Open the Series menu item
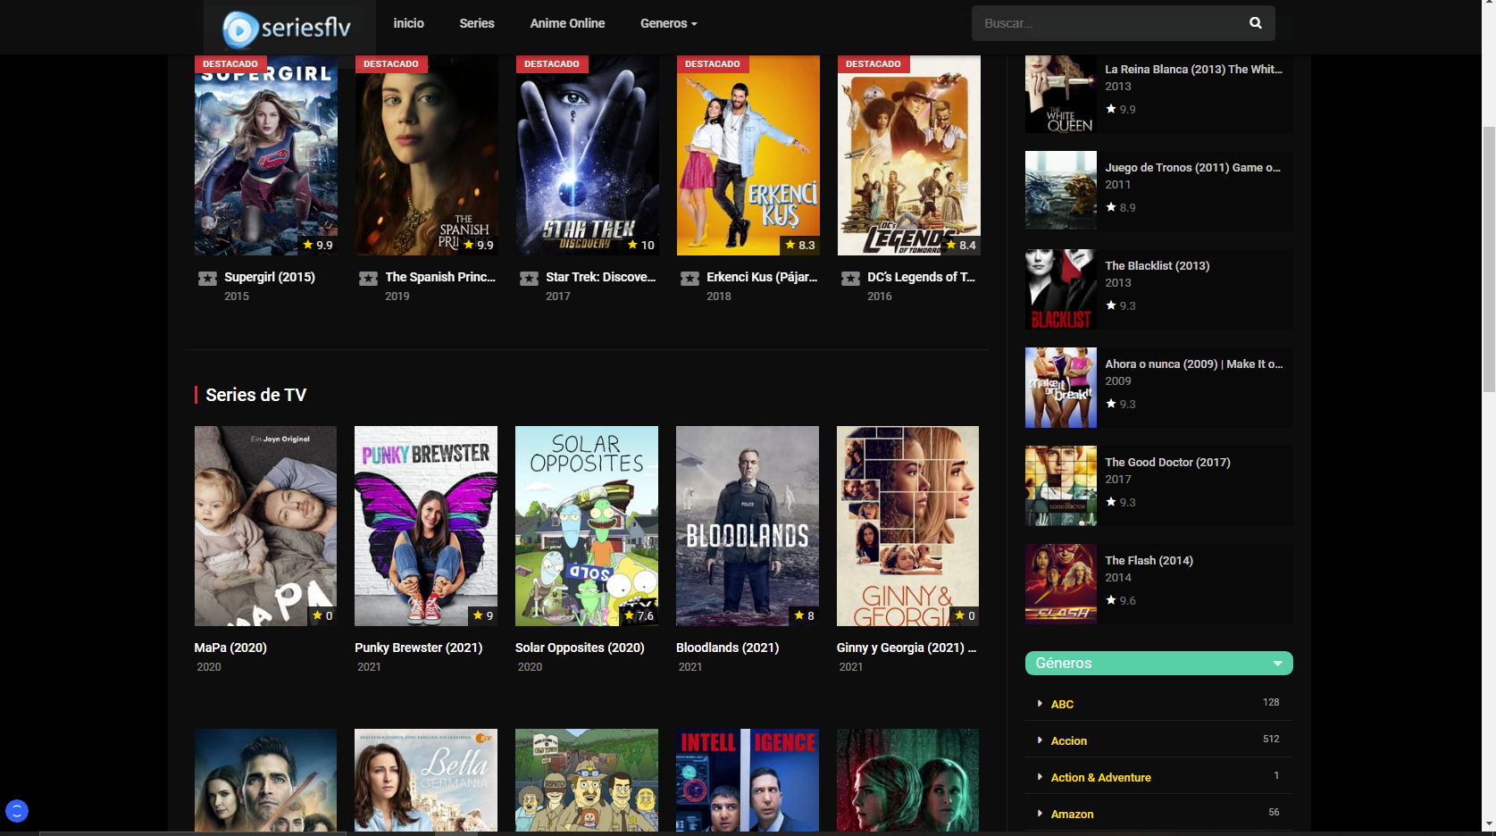This screenshot has width=1496, height=836. [477, 23]
